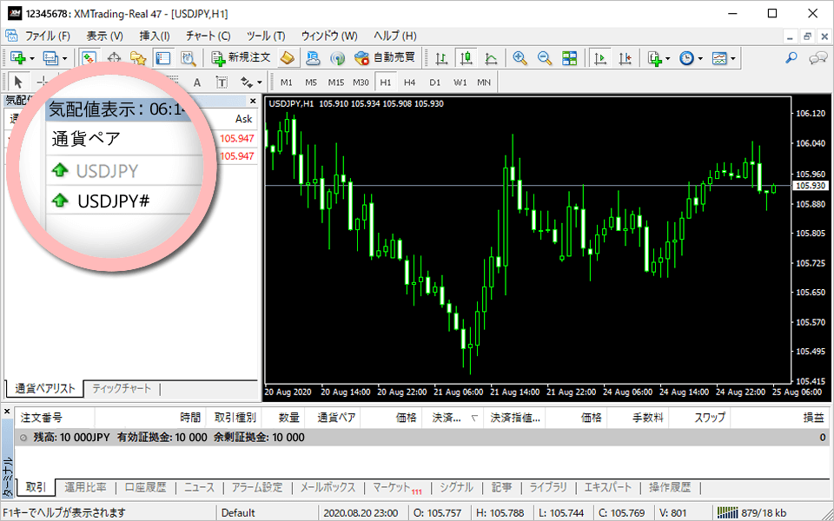Click the 新規注文 (New Order) button
This screenshot has height=521, width=834.
click(241, 58)
